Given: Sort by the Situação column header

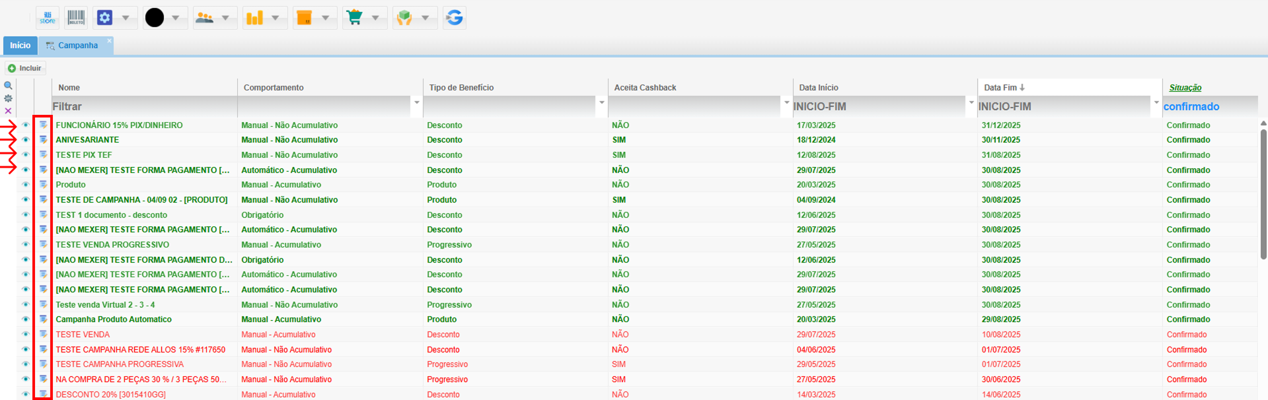Looking at the screenshot, I should [1185, 88].
